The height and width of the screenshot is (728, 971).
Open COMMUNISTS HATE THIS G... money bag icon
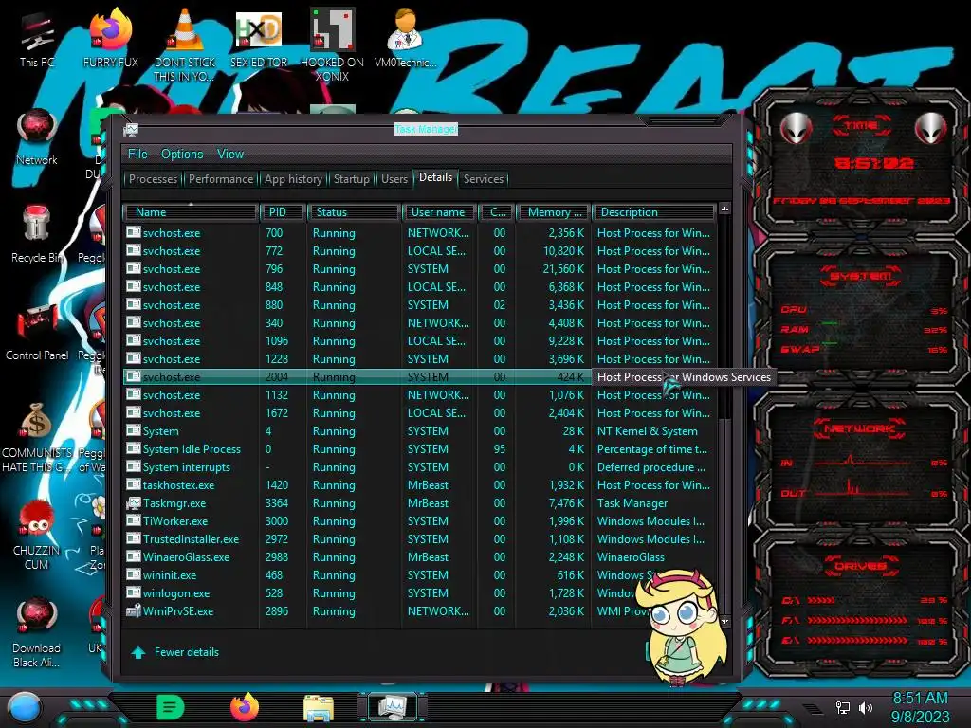tap(37, 436)
